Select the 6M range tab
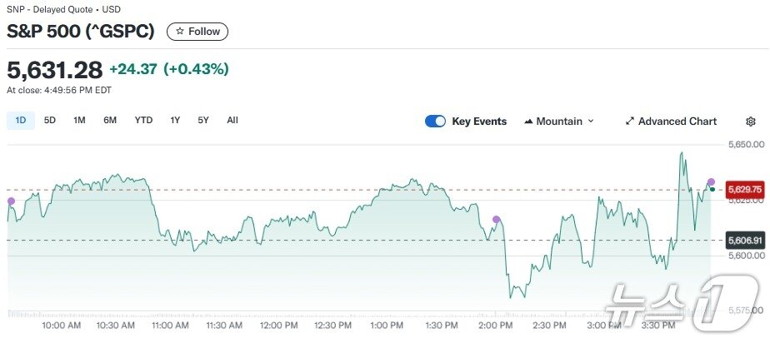Screen dimensions: 770x343 tap(110, 120)
